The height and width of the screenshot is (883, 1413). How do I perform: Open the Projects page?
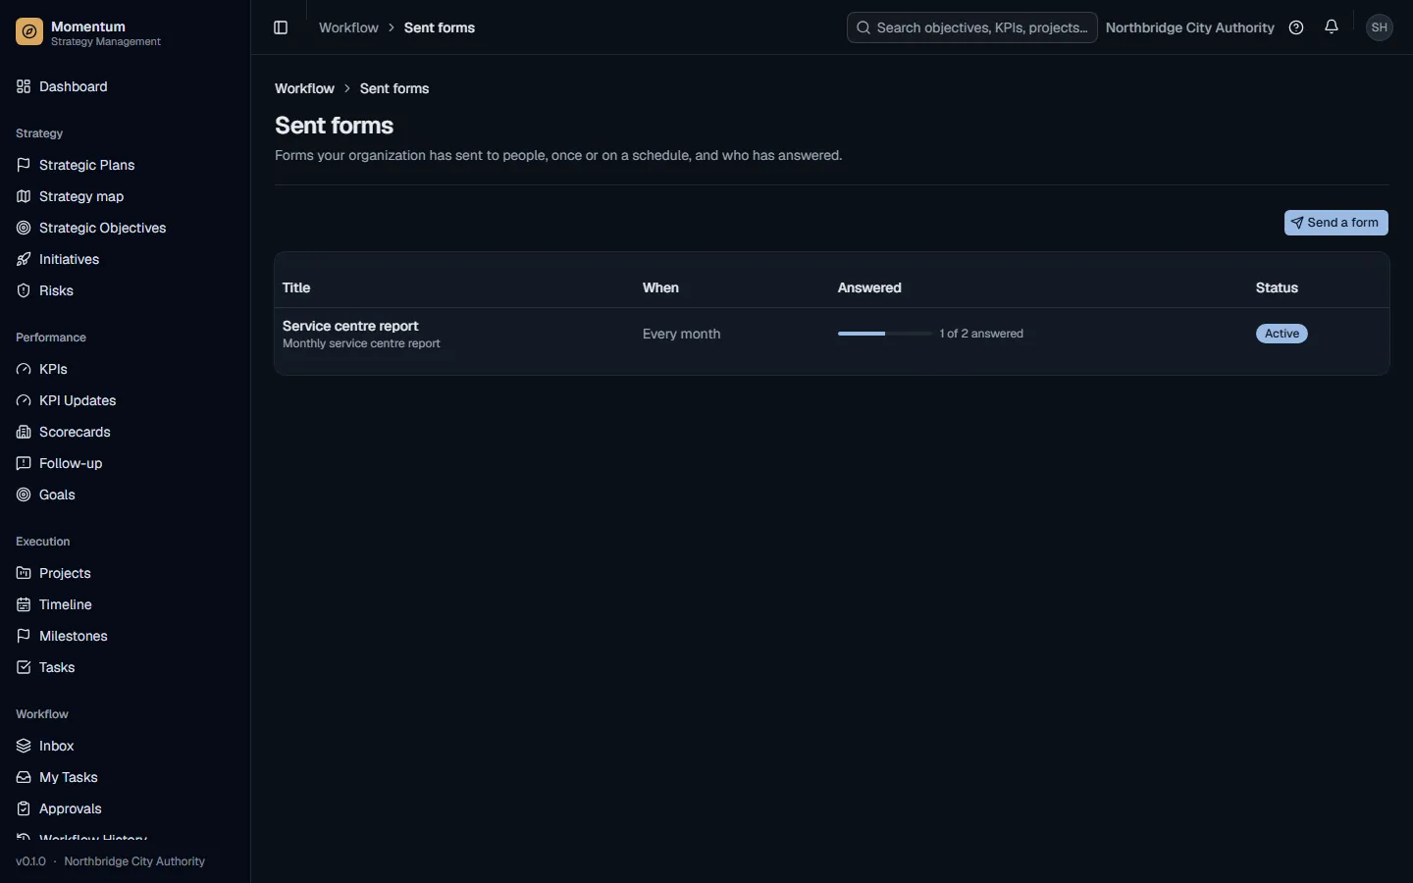click(125, 573)
